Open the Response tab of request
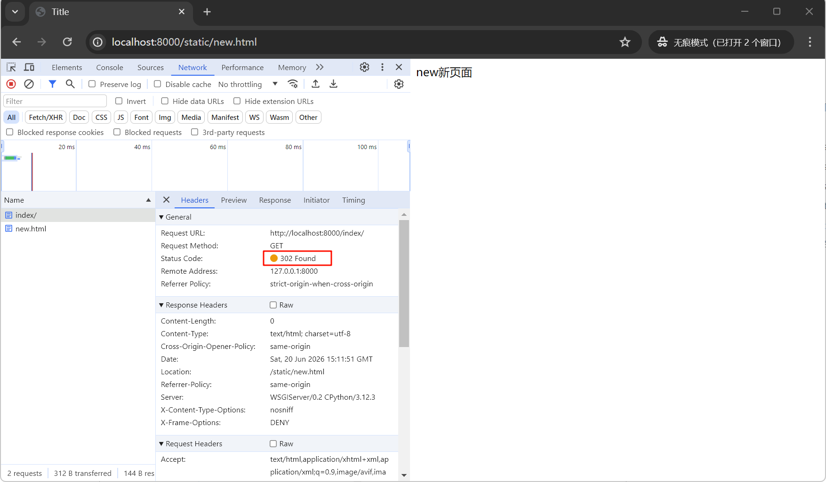 coord(275,200)
